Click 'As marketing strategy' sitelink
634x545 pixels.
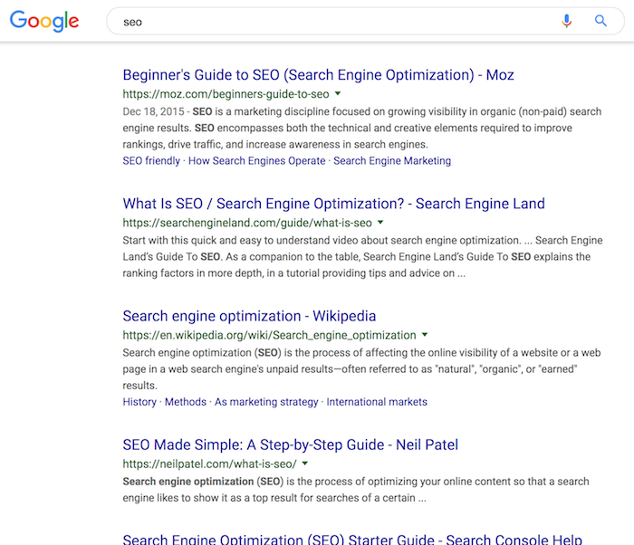coord(266,402)
